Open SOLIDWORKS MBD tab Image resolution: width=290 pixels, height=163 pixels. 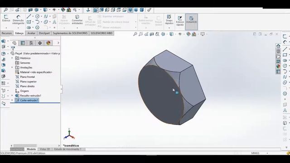tap(101, 33)
